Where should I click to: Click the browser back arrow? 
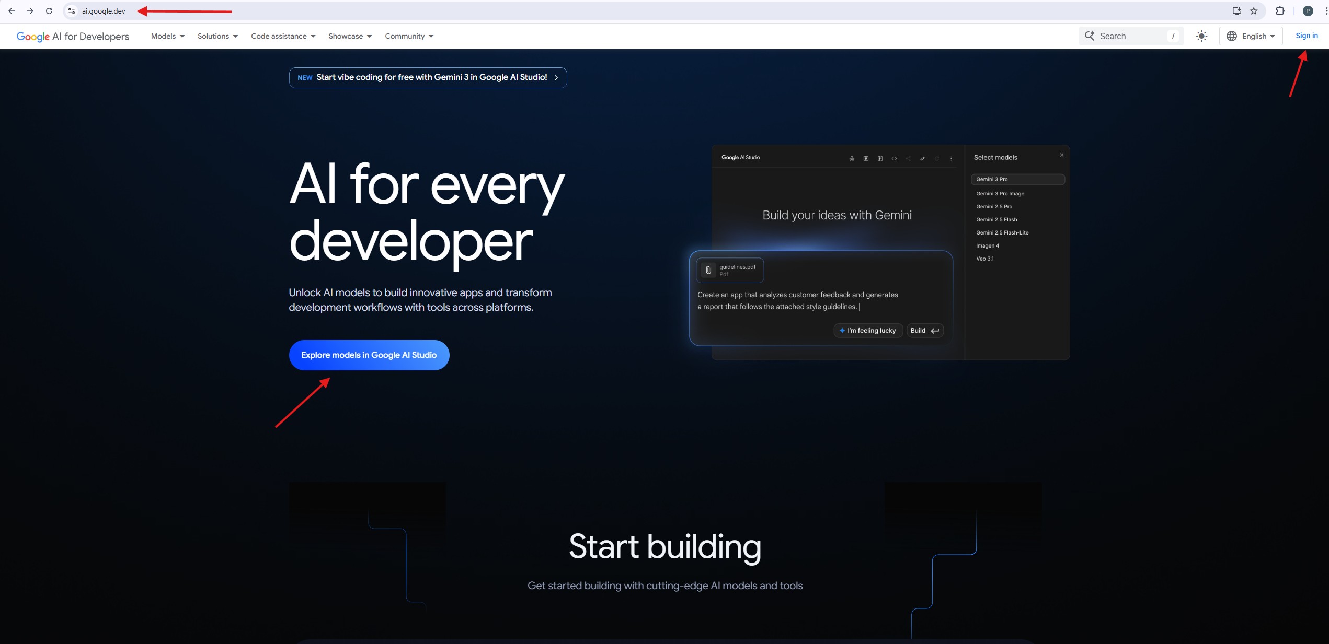click(12, 11)
